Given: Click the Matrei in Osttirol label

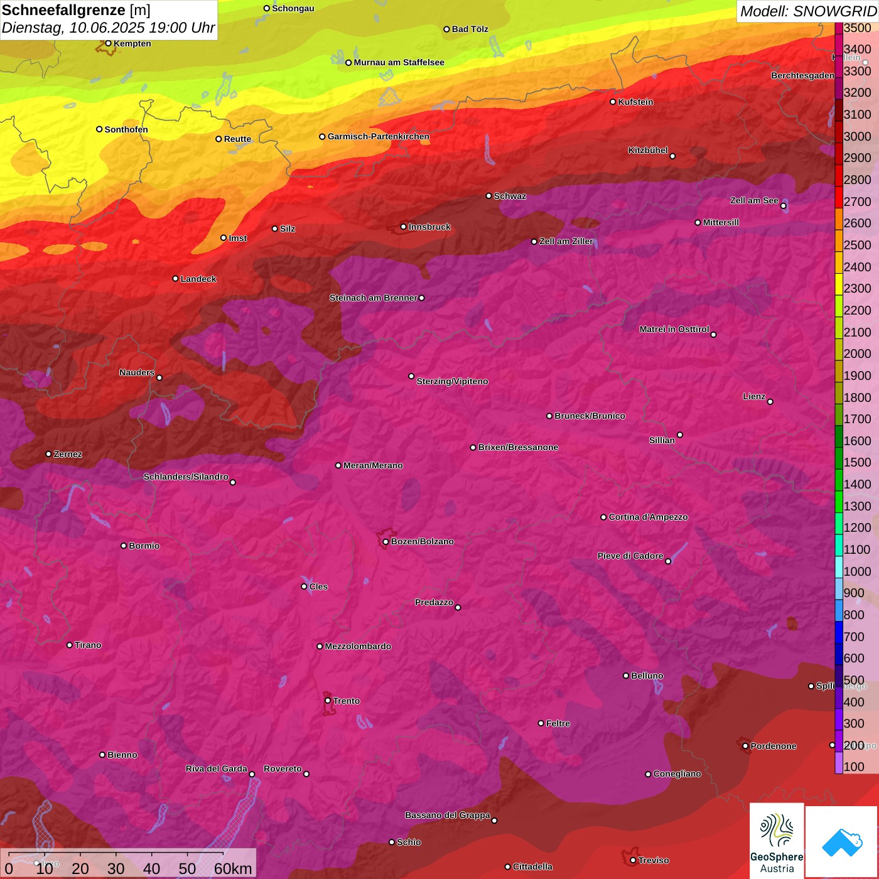Looking at the screenshot, I should (x=674, y=329).
